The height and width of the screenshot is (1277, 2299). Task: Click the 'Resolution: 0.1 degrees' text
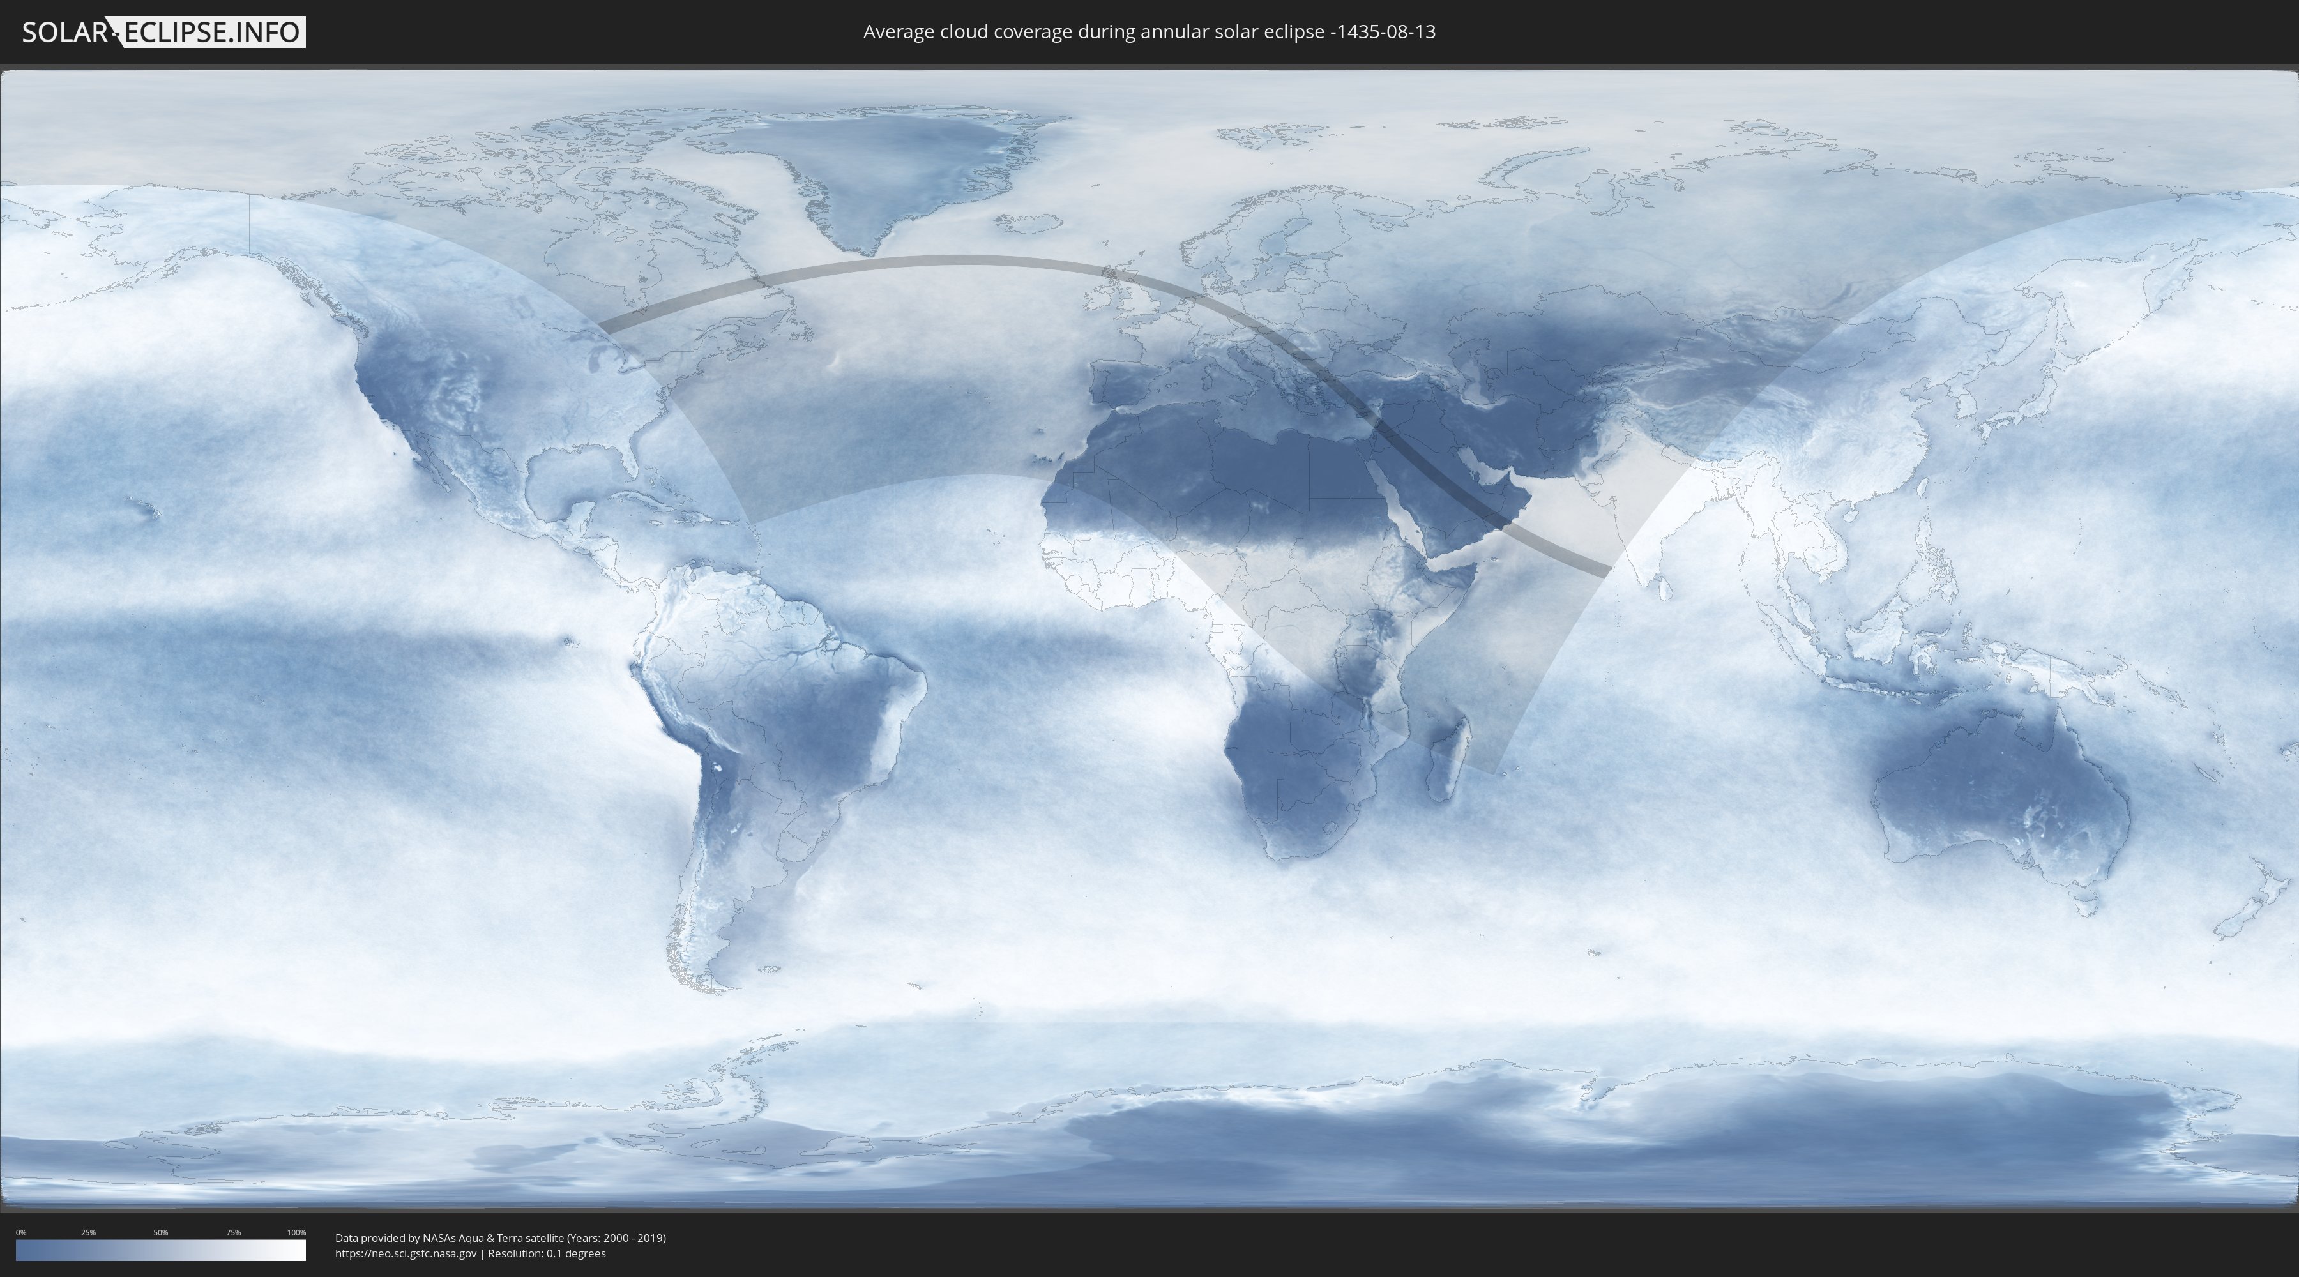(x=546, y=1254)
